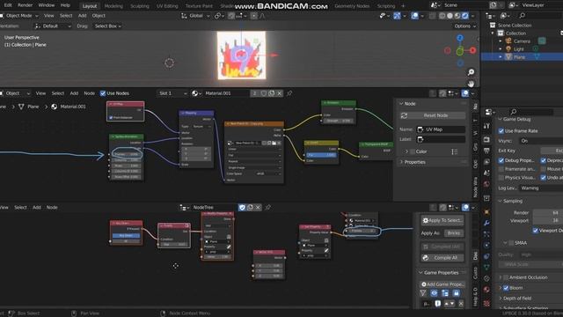The height and width of the screenshot is (317, 563).
Task: Click the NodeTree fake user shield icon
Action: (242, 208)
